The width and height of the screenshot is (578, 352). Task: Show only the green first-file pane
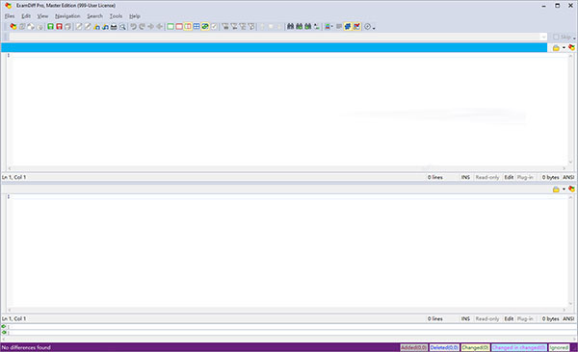tap(171, 27)
